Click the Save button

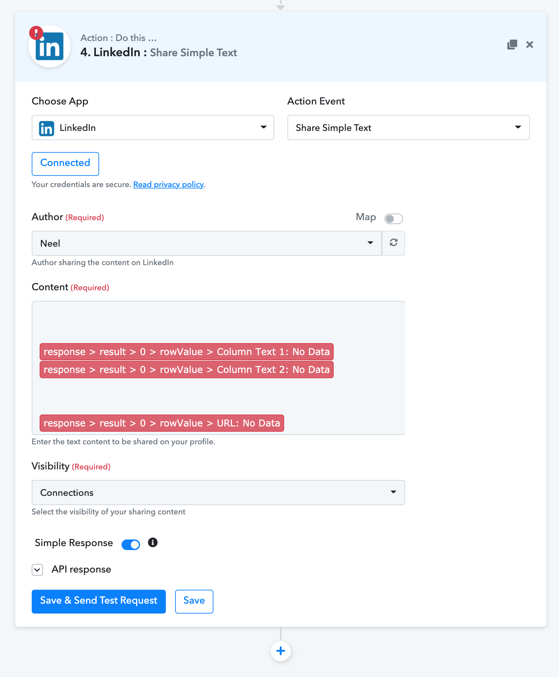pos(194,601)
